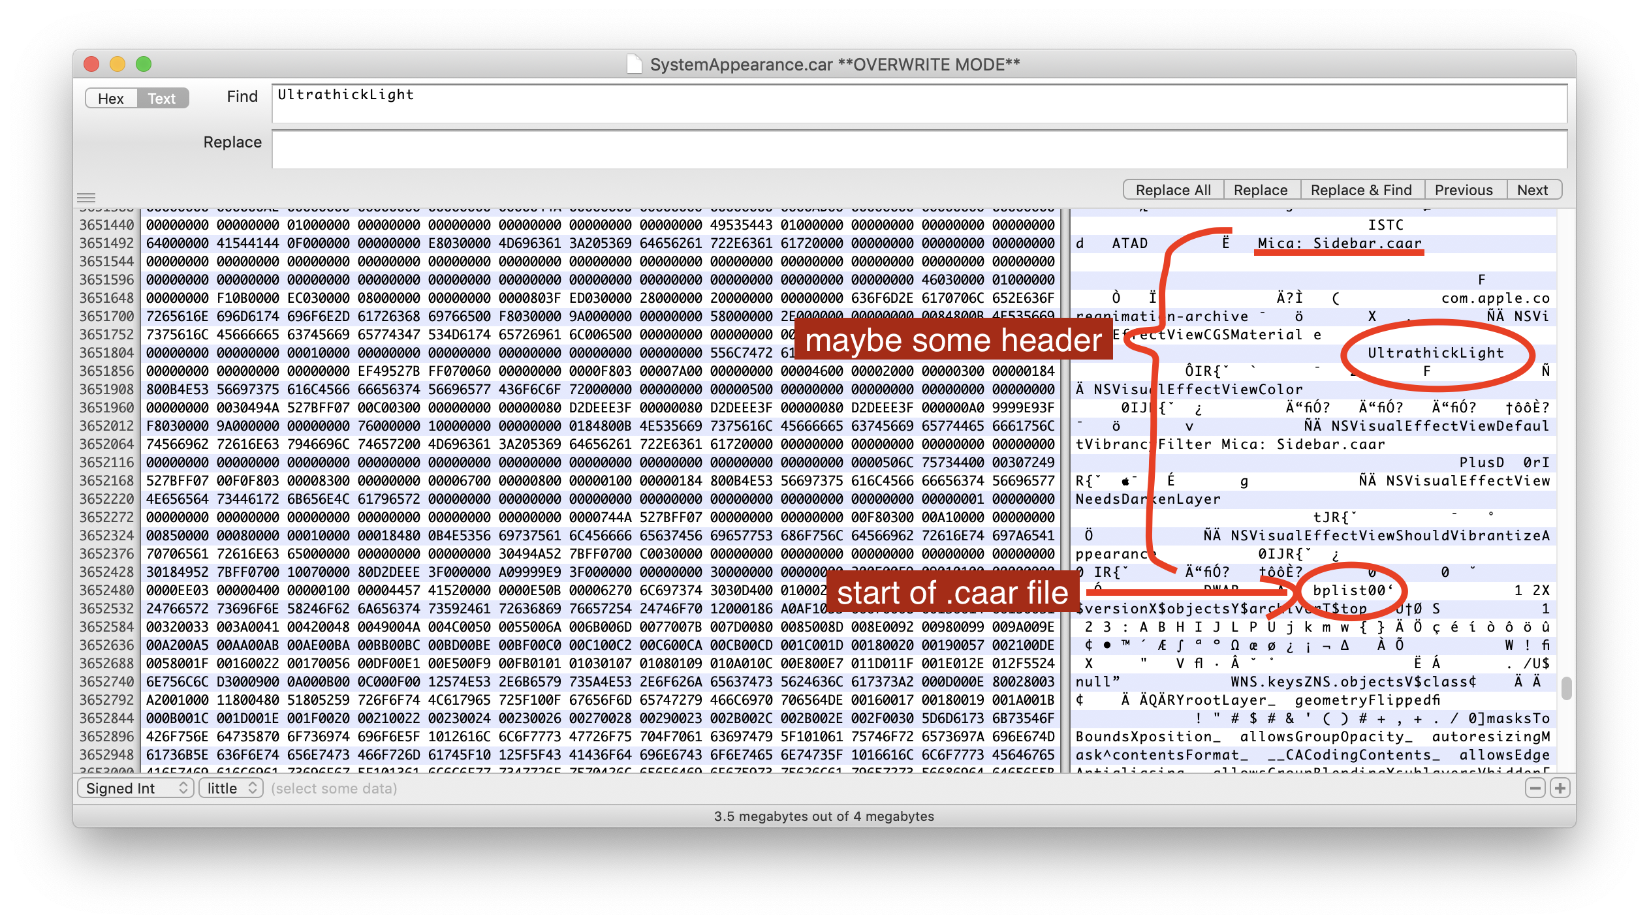Click the plus button at bottom right

pos(1560,788)
